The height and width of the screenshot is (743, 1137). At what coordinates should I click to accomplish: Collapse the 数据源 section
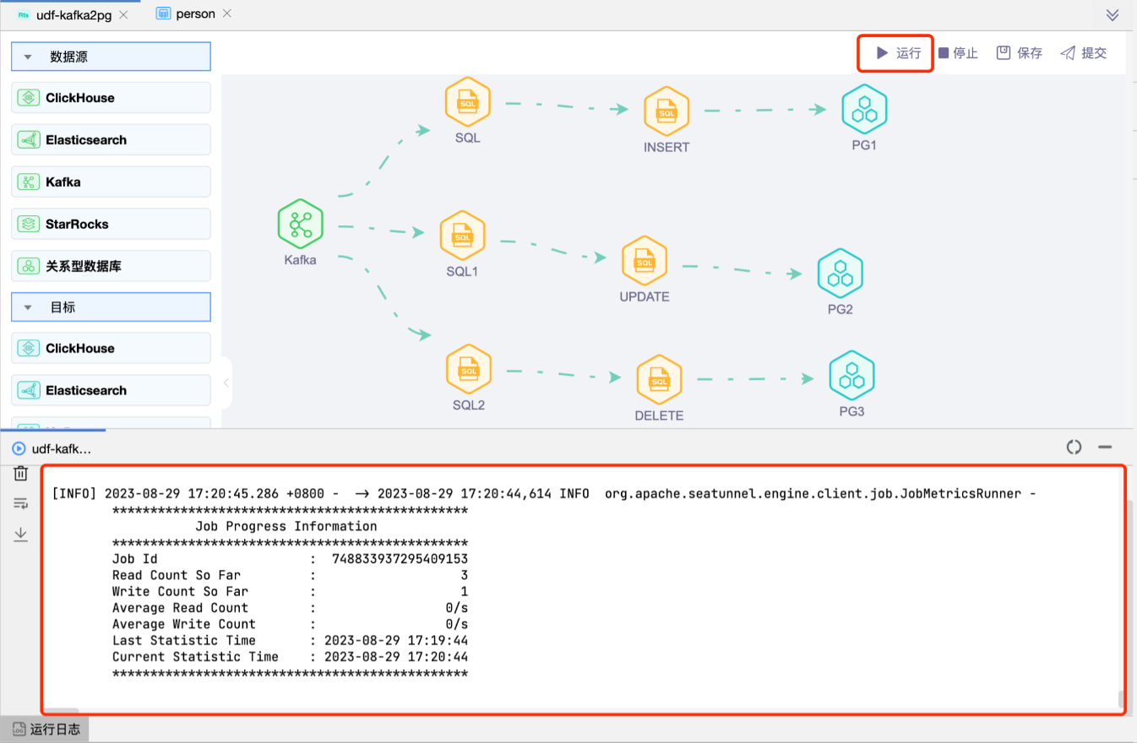pyautogui.click(x=28, y=57)
